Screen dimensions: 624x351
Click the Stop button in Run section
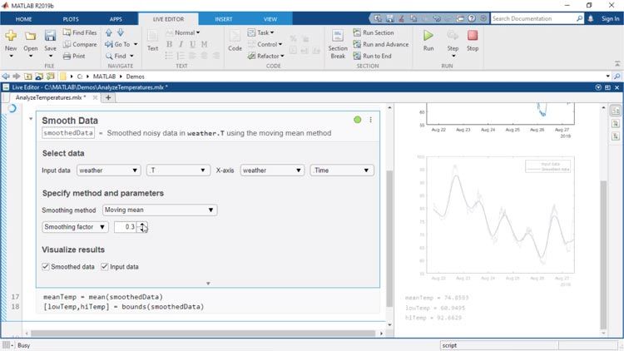tap(473, 40)
